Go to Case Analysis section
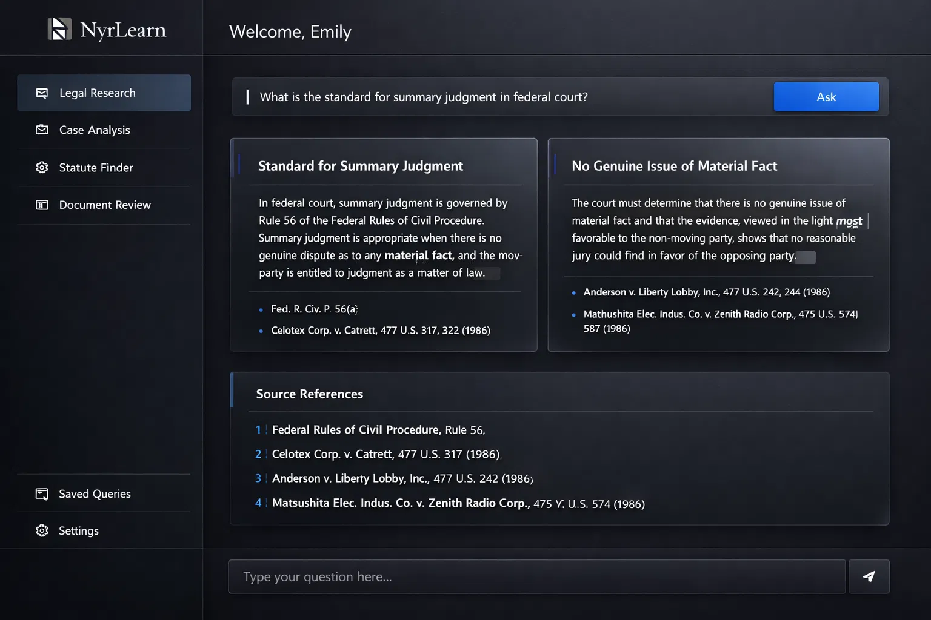 [x=95, y=130]
